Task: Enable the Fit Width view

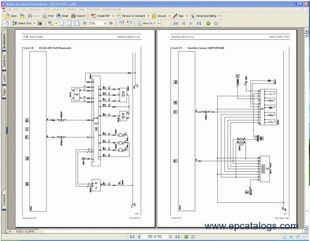Action: tap(77, 23)
